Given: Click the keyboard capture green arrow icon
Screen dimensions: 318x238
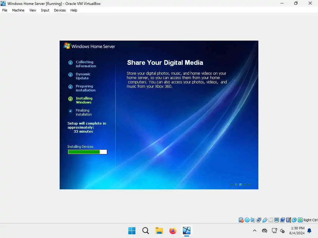Looking at the screenshot, I should pos(300,220).
